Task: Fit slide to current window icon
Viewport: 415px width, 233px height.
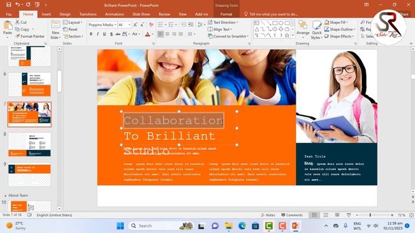Action: coord(412,215)
